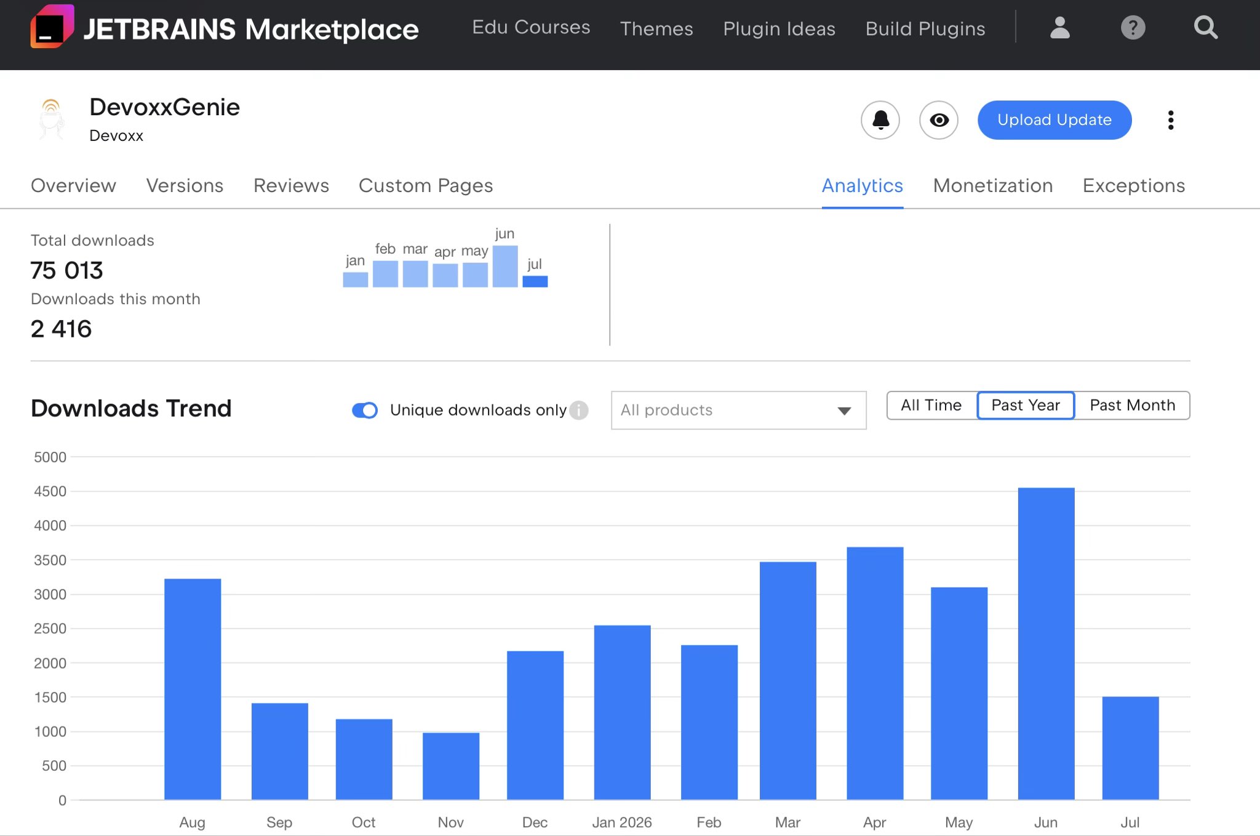This screenshot has height=836, width=1260.
Task: Click the Downloads Trend heading
Action: point(131,408)
